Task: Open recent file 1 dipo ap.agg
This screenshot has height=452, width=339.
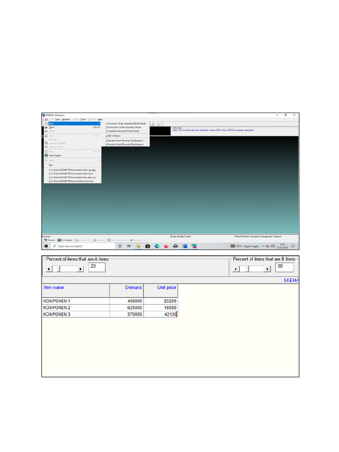Action: tap(72, 170)
